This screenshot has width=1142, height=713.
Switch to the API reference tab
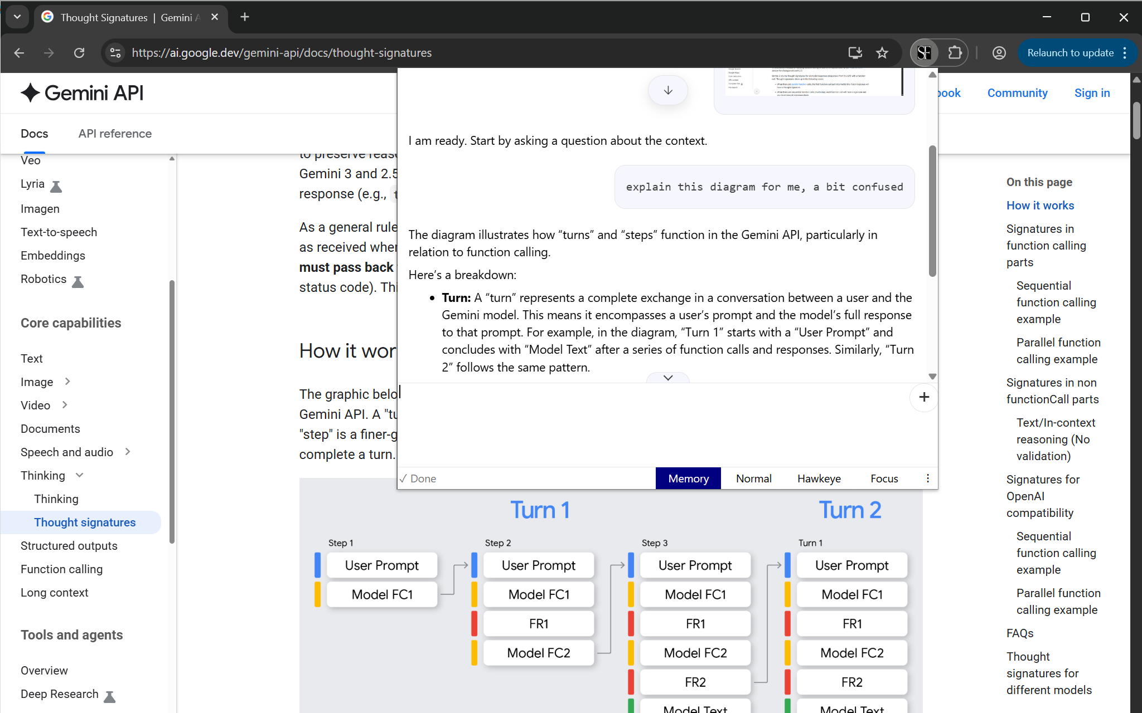pyautogui.click(x=115, y=134)
